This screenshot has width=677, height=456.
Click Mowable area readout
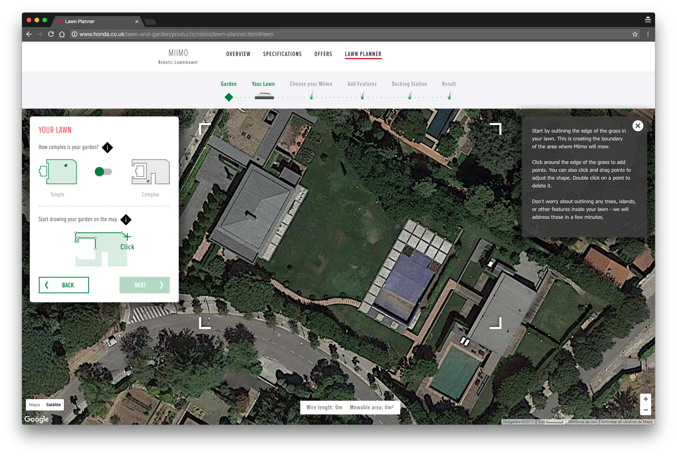(372, 407)
